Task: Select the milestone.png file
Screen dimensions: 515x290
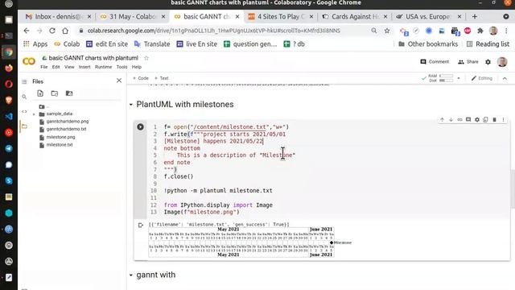Action: [x=60, y=137]
